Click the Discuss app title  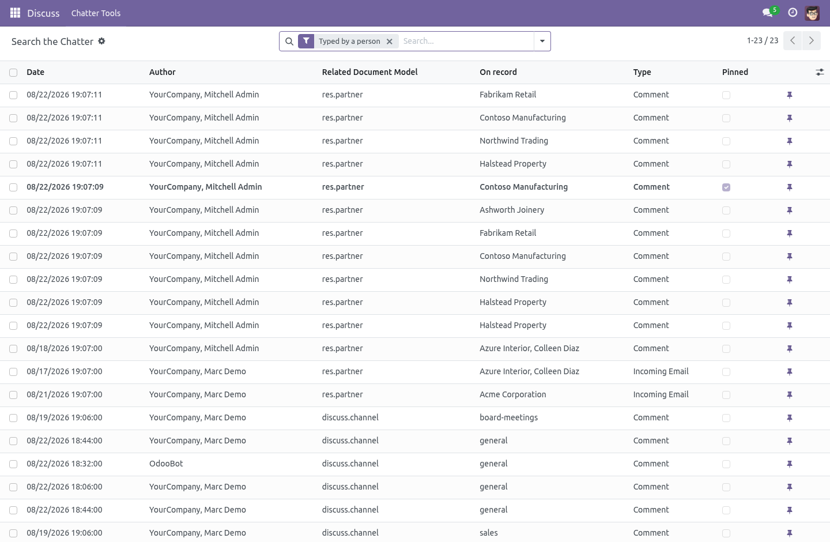(x=43, y=13)
